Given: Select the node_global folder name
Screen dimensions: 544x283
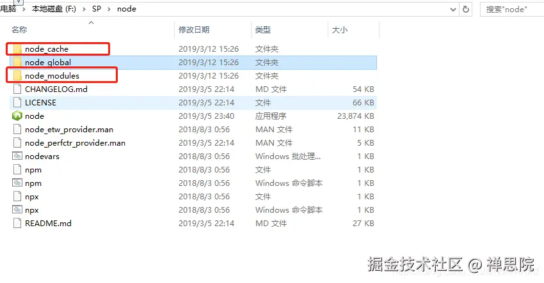Looking at the screenshot, I should [48, 63].
